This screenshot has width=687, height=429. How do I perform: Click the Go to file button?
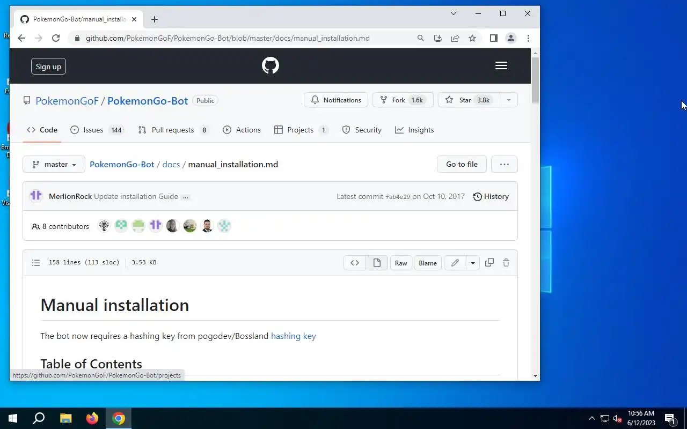[x=462, y=164]
